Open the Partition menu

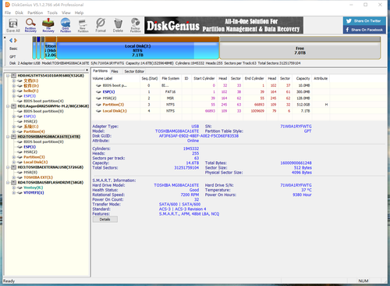pos(35,13)
